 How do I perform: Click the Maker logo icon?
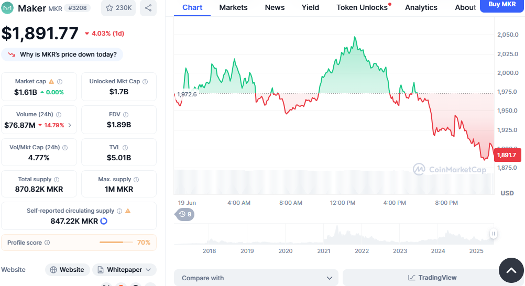point(7,8)
